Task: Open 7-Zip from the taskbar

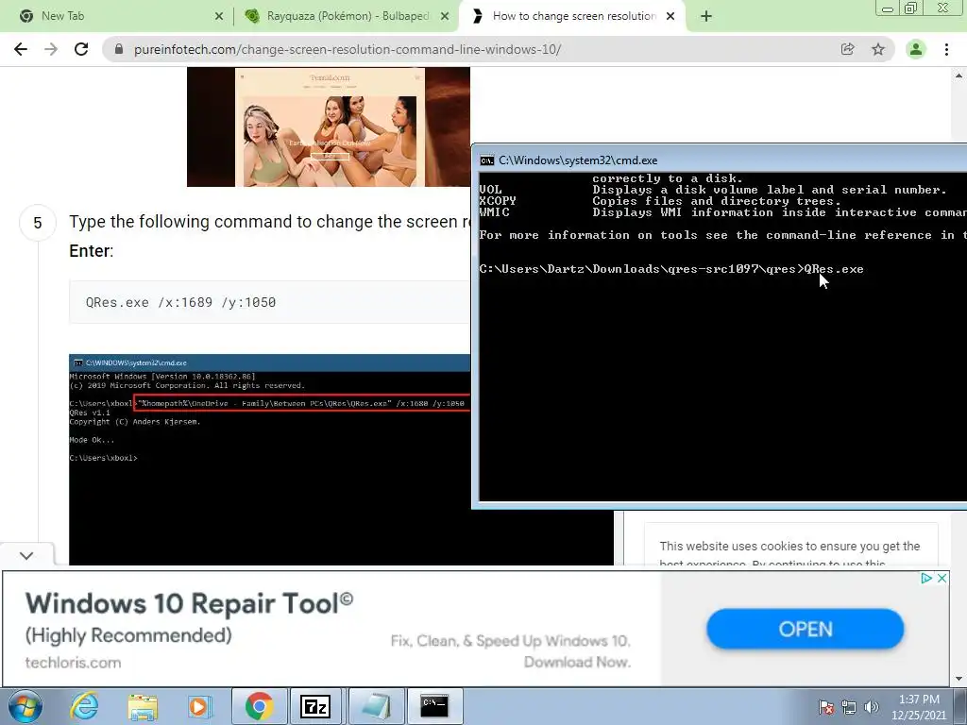Action: (x=315, y=706)
